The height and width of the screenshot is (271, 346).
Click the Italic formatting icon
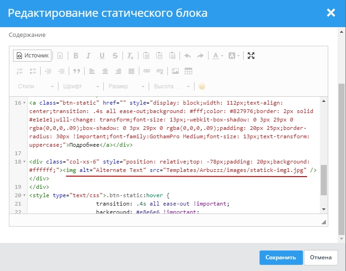pos(88,56)
